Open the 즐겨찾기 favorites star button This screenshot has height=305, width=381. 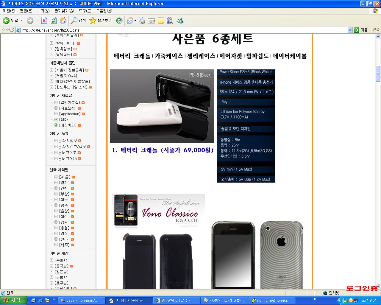[101, 21]
